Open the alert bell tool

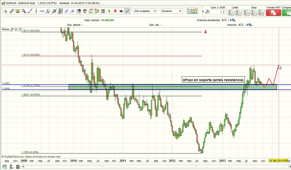(18, 11)
